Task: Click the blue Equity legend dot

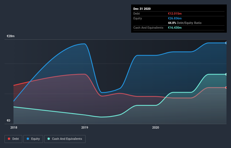Action: 28,139
